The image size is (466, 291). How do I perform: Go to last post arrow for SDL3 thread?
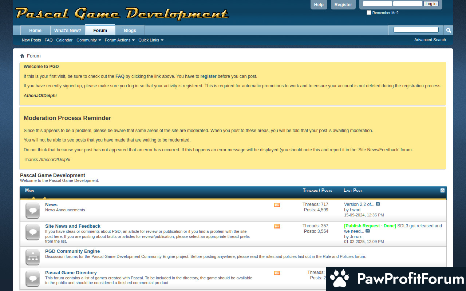point(368,231)
